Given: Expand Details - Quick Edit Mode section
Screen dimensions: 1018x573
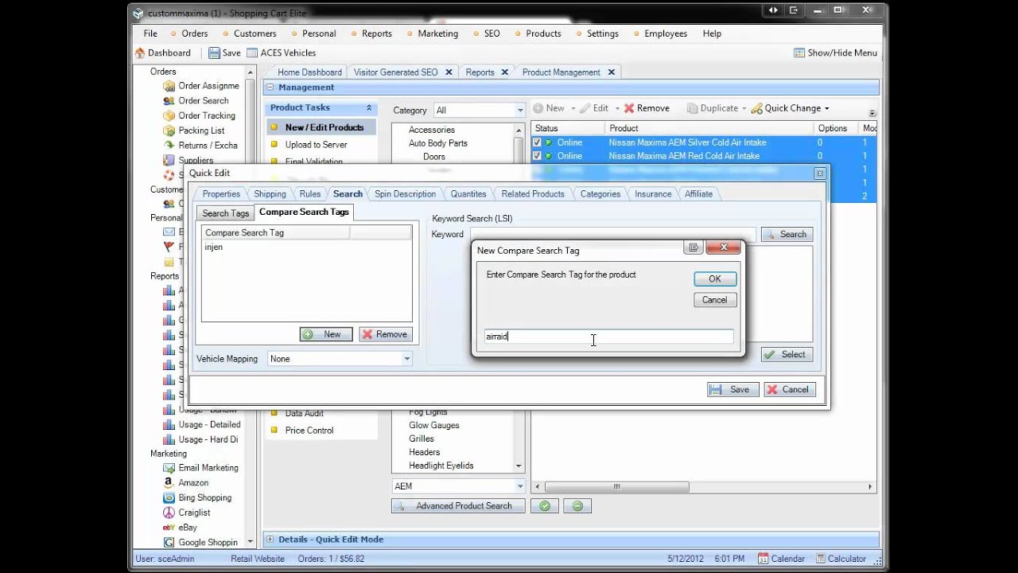Looking at the screenshot, I should tap(270, 540).
